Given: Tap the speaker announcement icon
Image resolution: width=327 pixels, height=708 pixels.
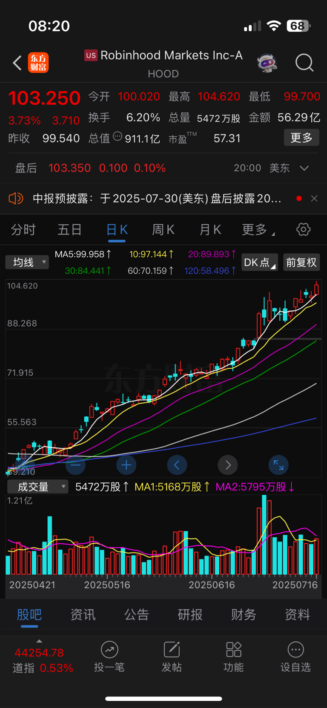Looking at the screenshot, I should pyautogui.click(x=16, y=198).
